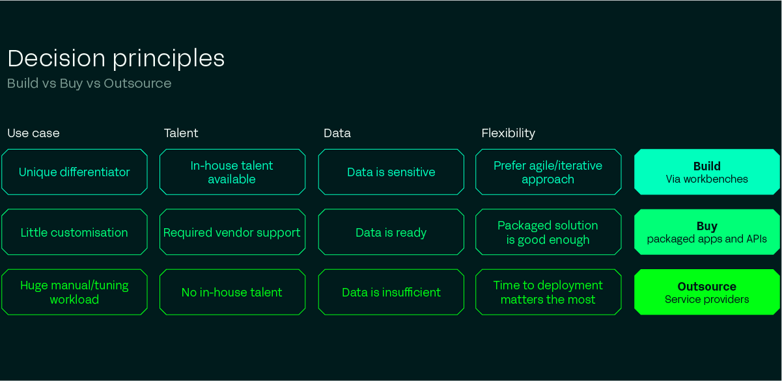This screenshot has height=381, width=782.
Task: Click the 'Flexibility' column heading
Action: click(x=509, y=133)
